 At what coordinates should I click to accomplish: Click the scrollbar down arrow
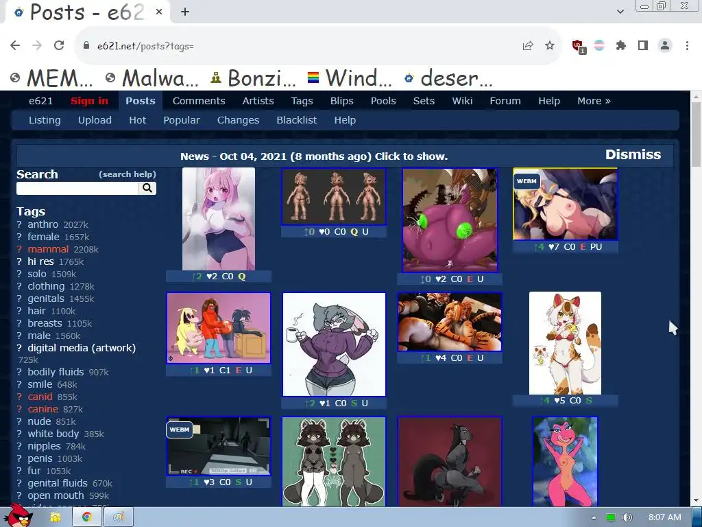pos(696,500)
